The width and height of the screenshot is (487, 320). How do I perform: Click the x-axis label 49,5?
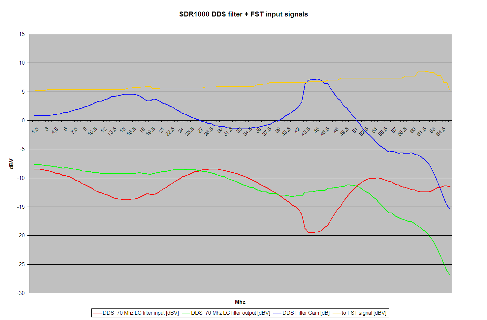point(344,131)
